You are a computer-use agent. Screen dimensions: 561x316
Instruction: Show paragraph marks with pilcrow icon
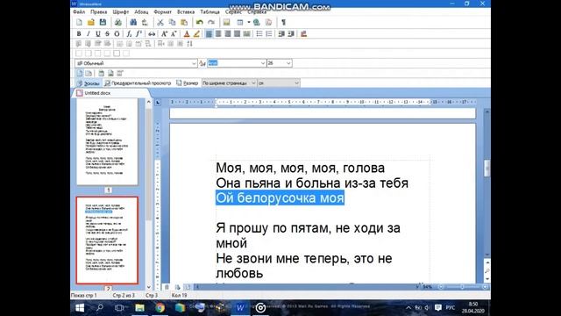(283, 22)
